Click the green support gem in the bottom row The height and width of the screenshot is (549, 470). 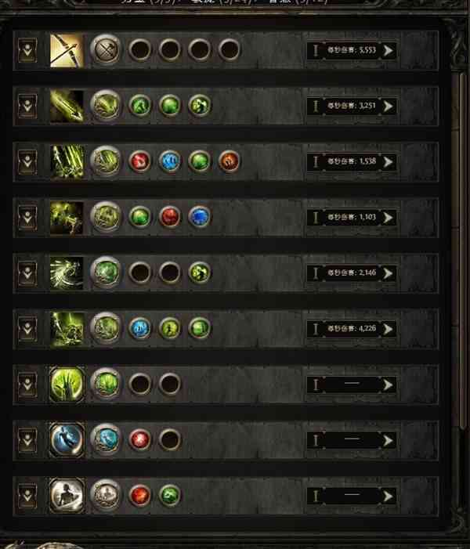pos(170,496)
